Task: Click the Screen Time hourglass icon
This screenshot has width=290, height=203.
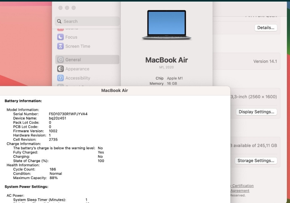Action: point(61,46)
